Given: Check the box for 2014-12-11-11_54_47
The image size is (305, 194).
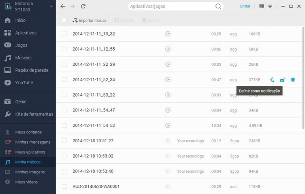Looking at the screenshot, I should 64,110.
